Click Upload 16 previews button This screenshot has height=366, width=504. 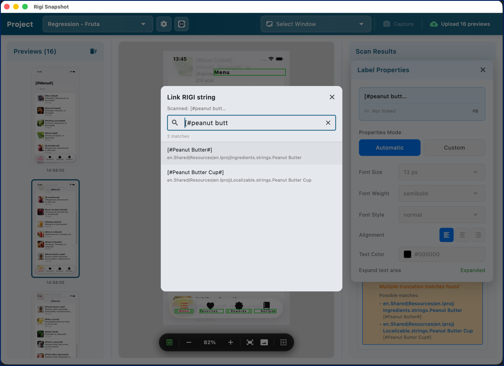(x=460, y=24)
